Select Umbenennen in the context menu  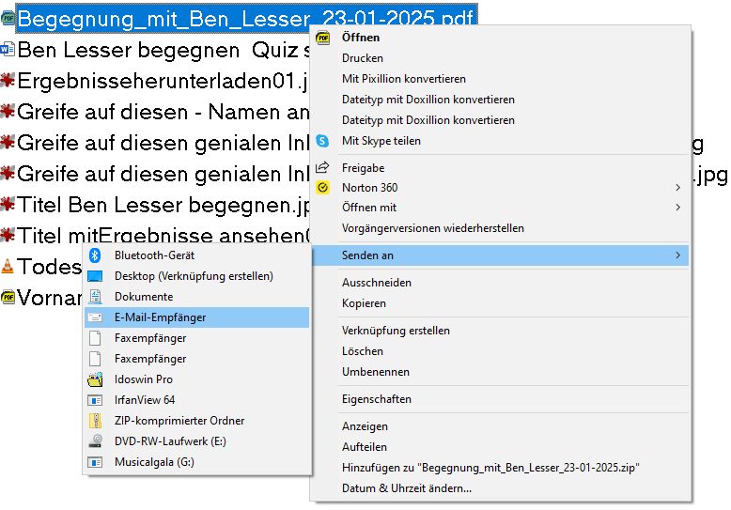point(376,372)
